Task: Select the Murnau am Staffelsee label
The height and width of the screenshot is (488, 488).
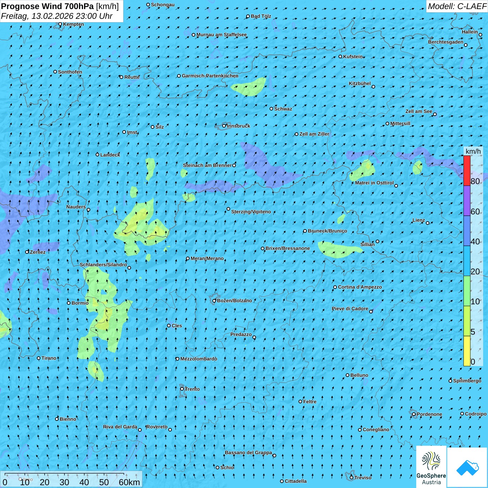Action: click(x=221, y=35)
